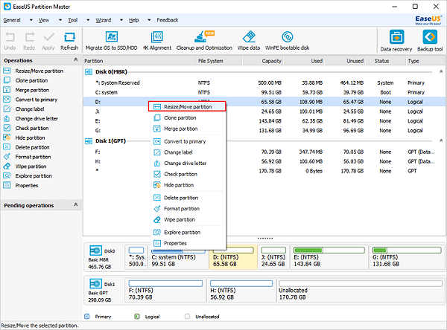Open the General menu dropdown arrow
Viewport: 447px width, 330px height.
pos(31,20)
